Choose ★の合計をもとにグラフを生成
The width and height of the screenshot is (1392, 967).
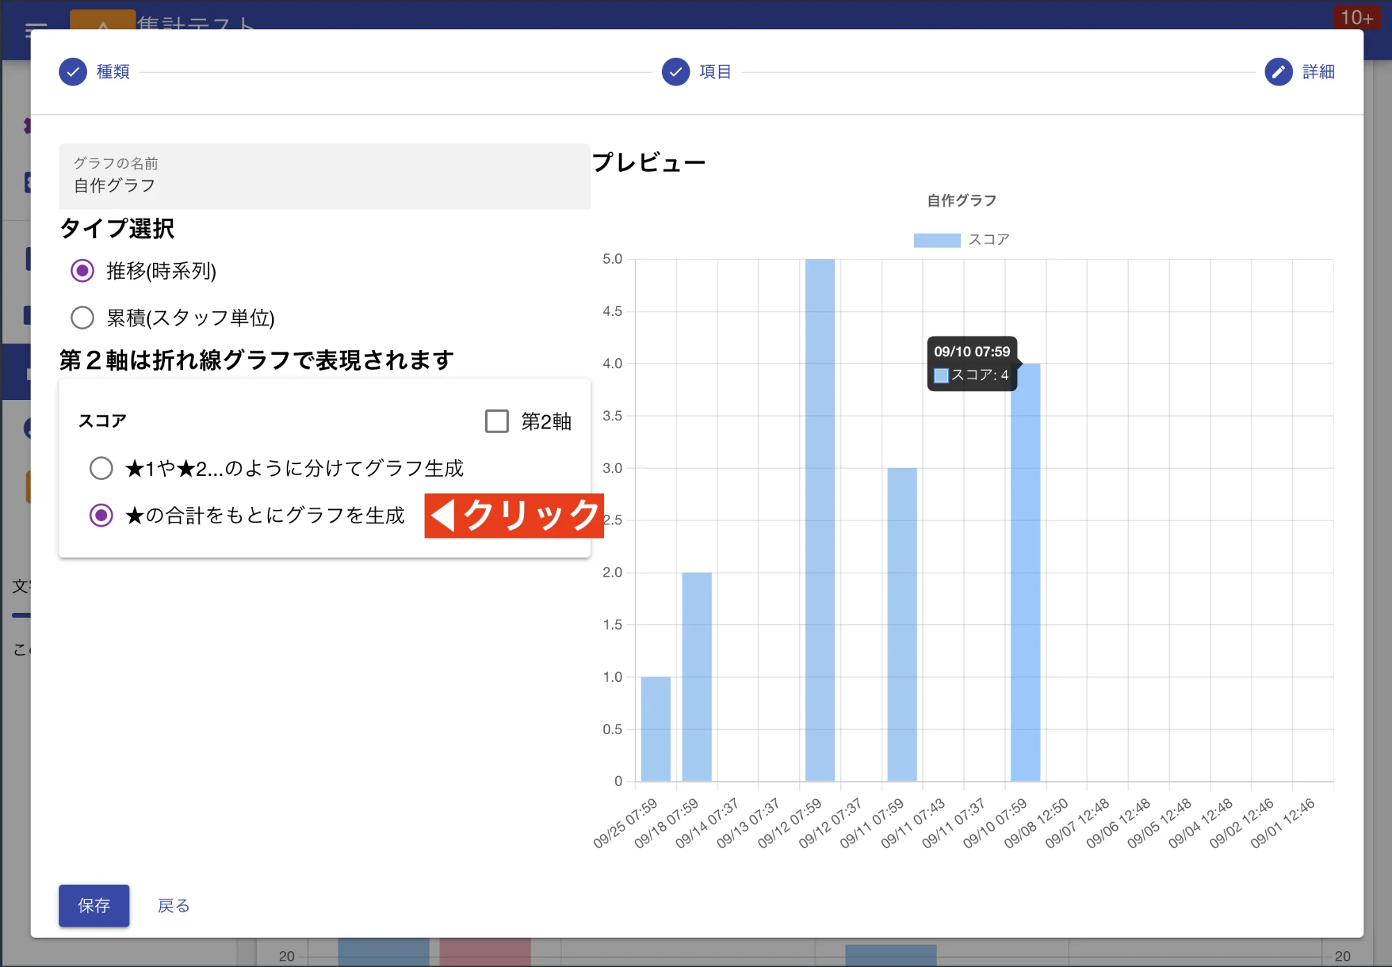tap(102, 516)
